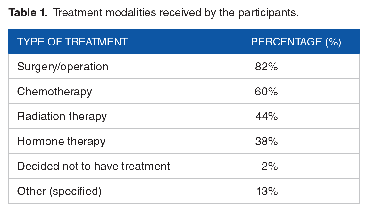Click the word modalities in the caption
The width and height of the screenshot is (368, 212).
click(x=131, y=12)
